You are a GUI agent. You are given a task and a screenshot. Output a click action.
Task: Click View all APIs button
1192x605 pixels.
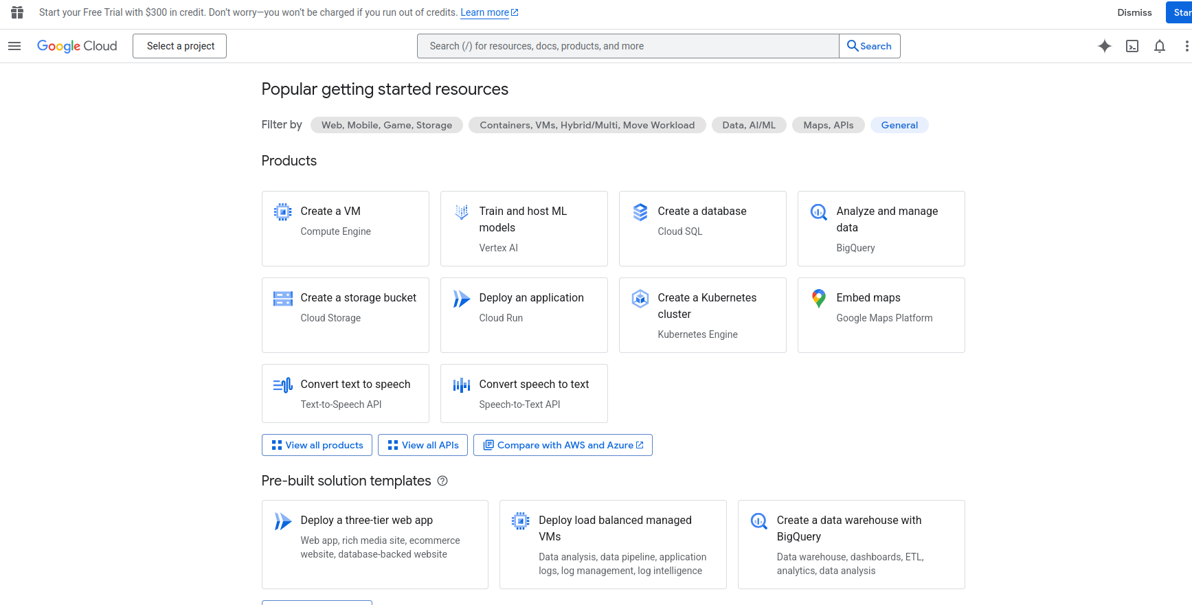[423, 445]
